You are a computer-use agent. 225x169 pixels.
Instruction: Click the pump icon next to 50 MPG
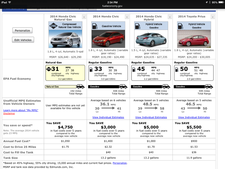177,70
